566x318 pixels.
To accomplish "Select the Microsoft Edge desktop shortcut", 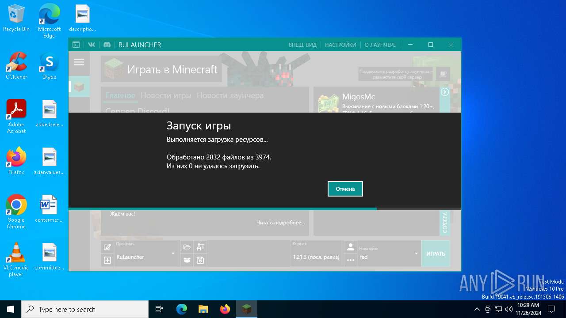I will 49,21.
